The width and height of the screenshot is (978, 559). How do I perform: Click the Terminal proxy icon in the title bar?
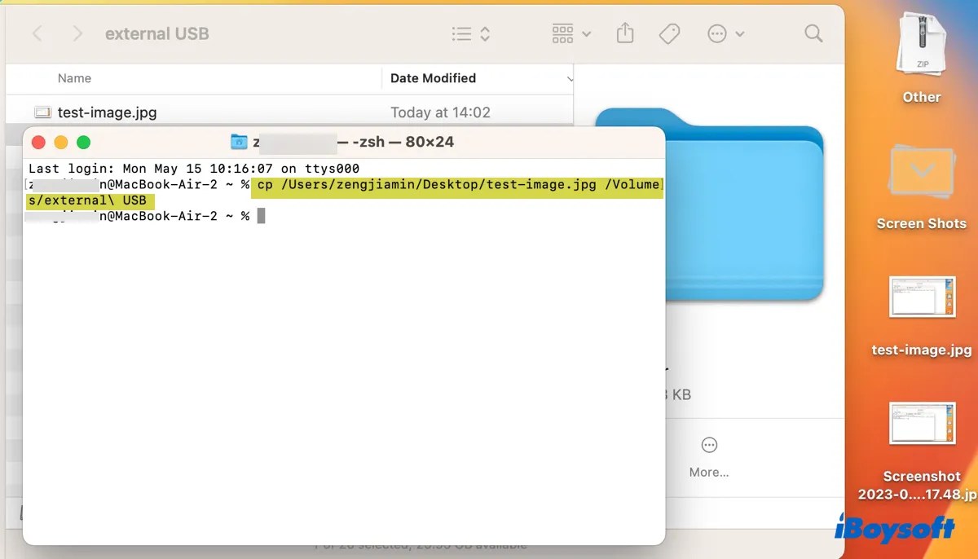pyautogui.click(x=238, y=141)
